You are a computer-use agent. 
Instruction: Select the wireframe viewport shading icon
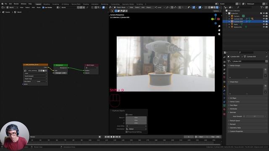[209, 8]
